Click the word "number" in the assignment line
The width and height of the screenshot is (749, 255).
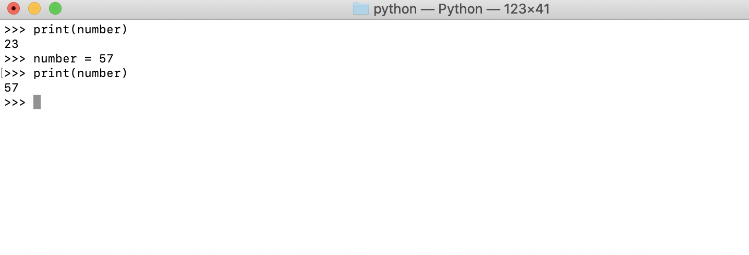[55, 59]
